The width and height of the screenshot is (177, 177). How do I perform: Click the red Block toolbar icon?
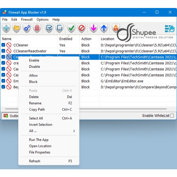pos(82,28)
